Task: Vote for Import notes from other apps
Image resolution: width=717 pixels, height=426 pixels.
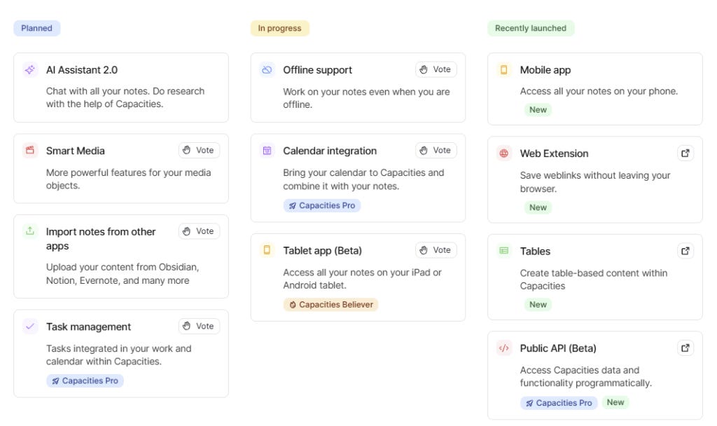Action: (x=199, y=231)
